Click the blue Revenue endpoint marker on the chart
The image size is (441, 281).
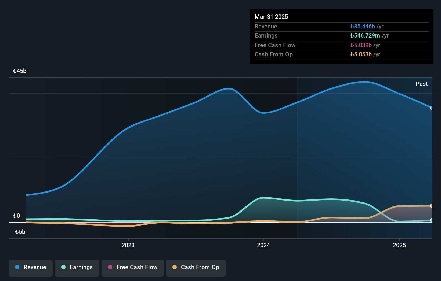tap(432, 108)
